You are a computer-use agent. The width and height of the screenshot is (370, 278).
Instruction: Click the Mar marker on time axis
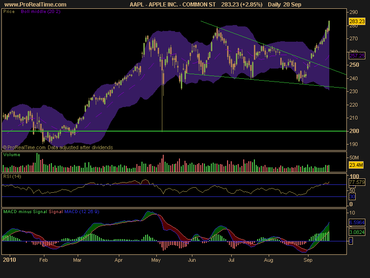tap(77, 260)
